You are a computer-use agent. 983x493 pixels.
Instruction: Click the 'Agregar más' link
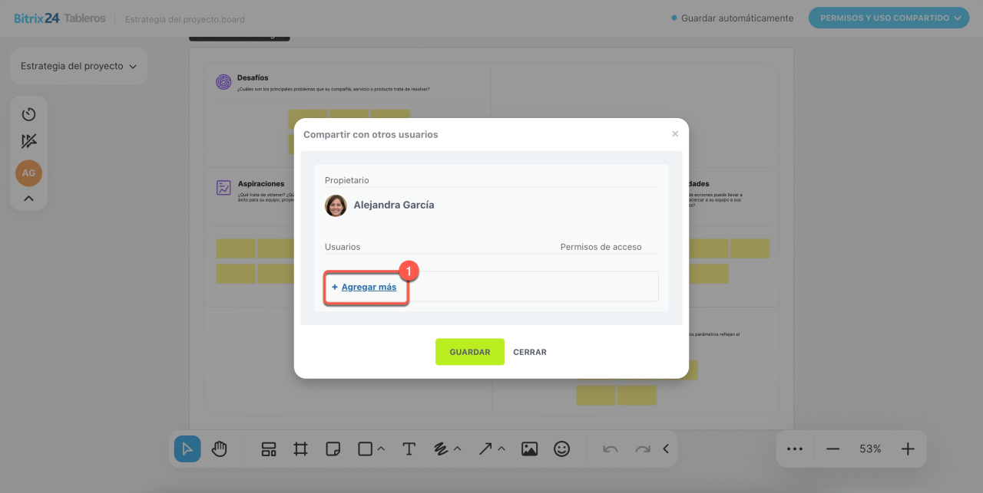[369, 287]
